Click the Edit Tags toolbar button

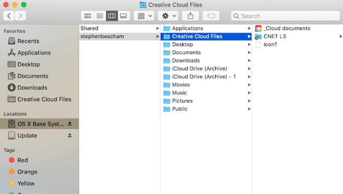tap(211, 16)
